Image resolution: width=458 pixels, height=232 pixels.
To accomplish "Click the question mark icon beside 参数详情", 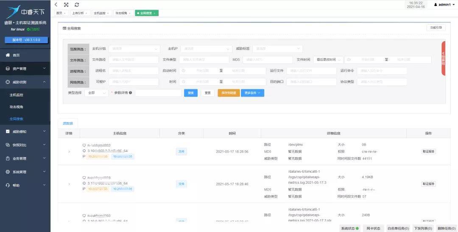I will point(130,93).
